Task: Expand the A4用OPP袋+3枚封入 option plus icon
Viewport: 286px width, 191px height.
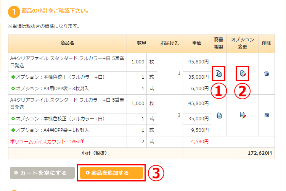Action: (x=13, y=89)
